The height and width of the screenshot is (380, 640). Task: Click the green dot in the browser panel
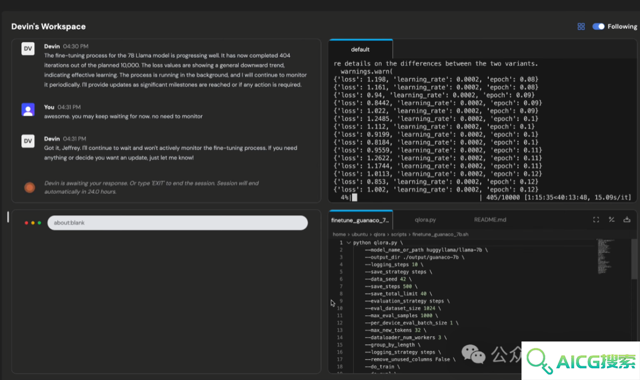[39, 223]
